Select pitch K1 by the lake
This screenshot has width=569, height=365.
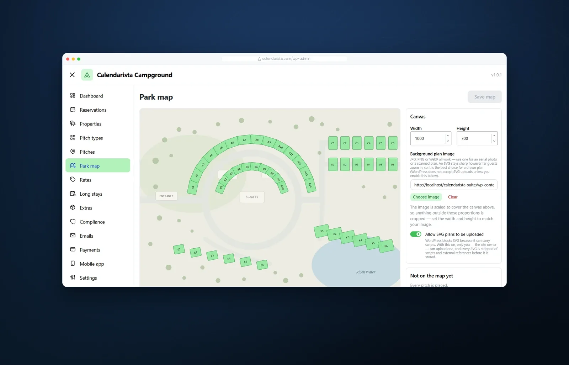[x=322, y=231]
